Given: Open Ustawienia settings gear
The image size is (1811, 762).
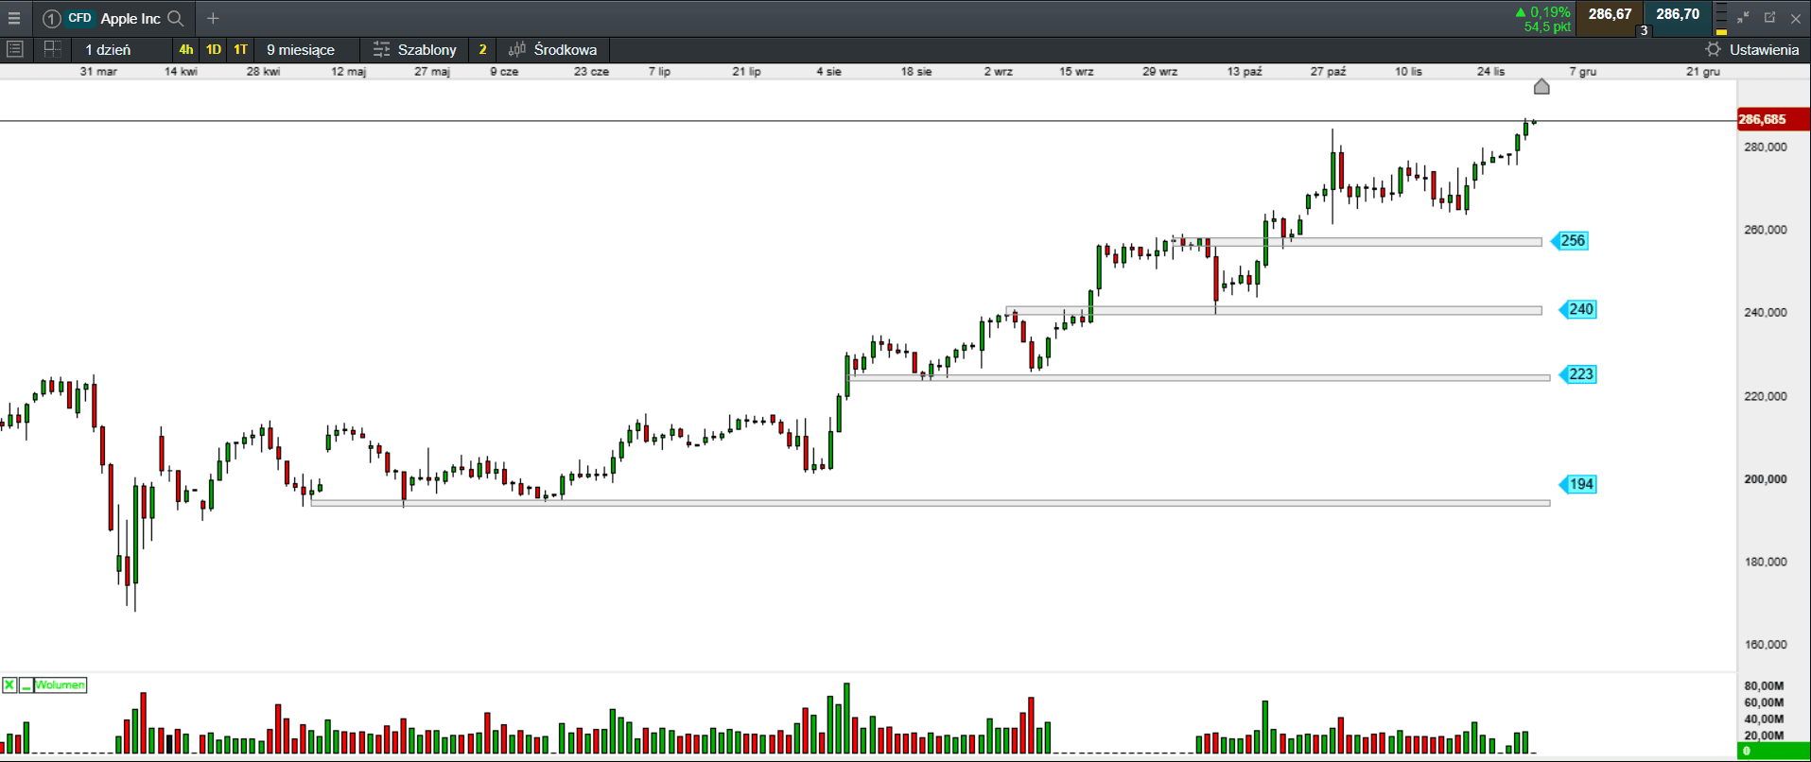Looking at the screenshot, I should coord(1713,49).
